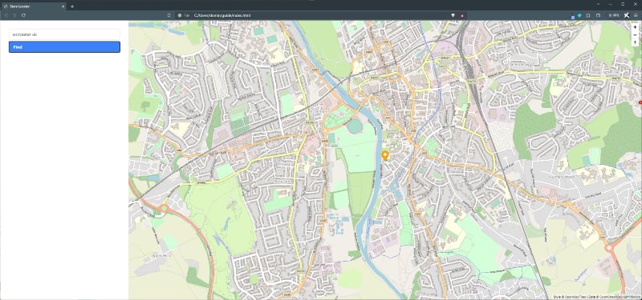Screen dimensions: 642x300
Task: Open the red circular rewards icon
Action: point(462,15)
